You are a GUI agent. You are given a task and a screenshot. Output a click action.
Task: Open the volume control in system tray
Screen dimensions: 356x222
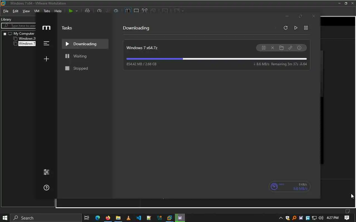tap(321, 218)
